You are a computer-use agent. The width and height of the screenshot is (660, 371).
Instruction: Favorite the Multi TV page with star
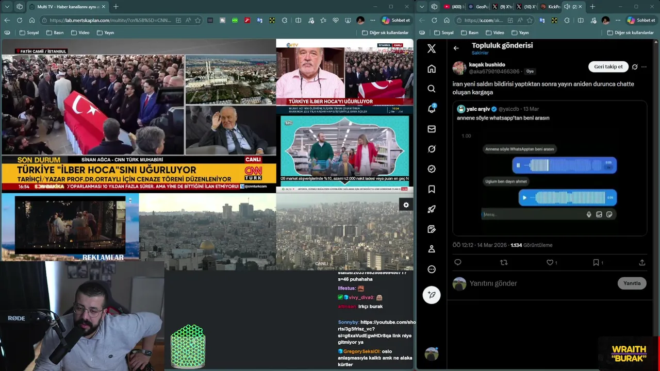click(x=197, y=20)
